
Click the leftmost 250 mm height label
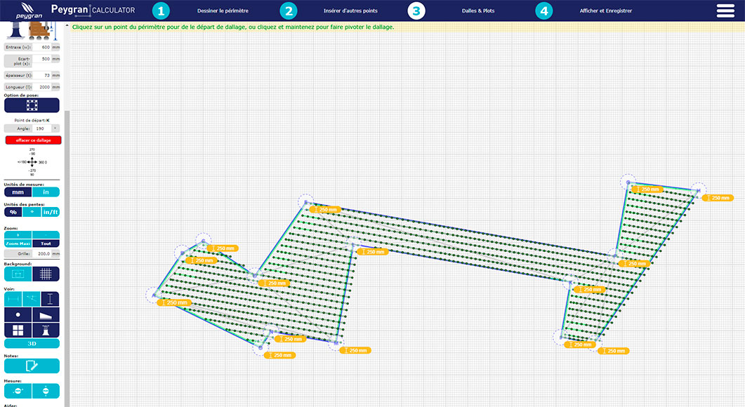pos(174,302)
